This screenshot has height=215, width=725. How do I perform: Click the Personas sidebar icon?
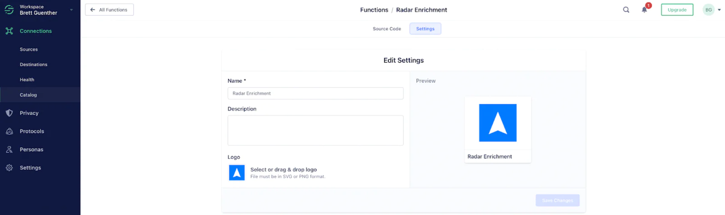point(9,150)
